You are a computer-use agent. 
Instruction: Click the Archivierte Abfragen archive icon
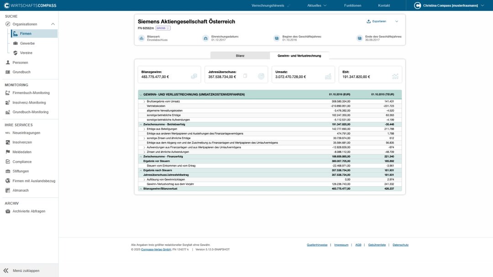pos(8,211)
